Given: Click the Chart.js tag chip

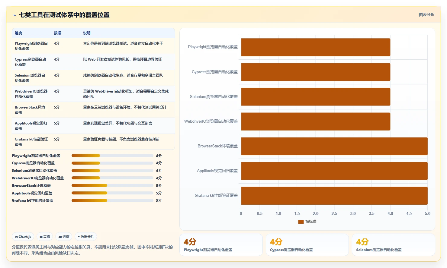Looking at the screenshot, I should point(23,237).
